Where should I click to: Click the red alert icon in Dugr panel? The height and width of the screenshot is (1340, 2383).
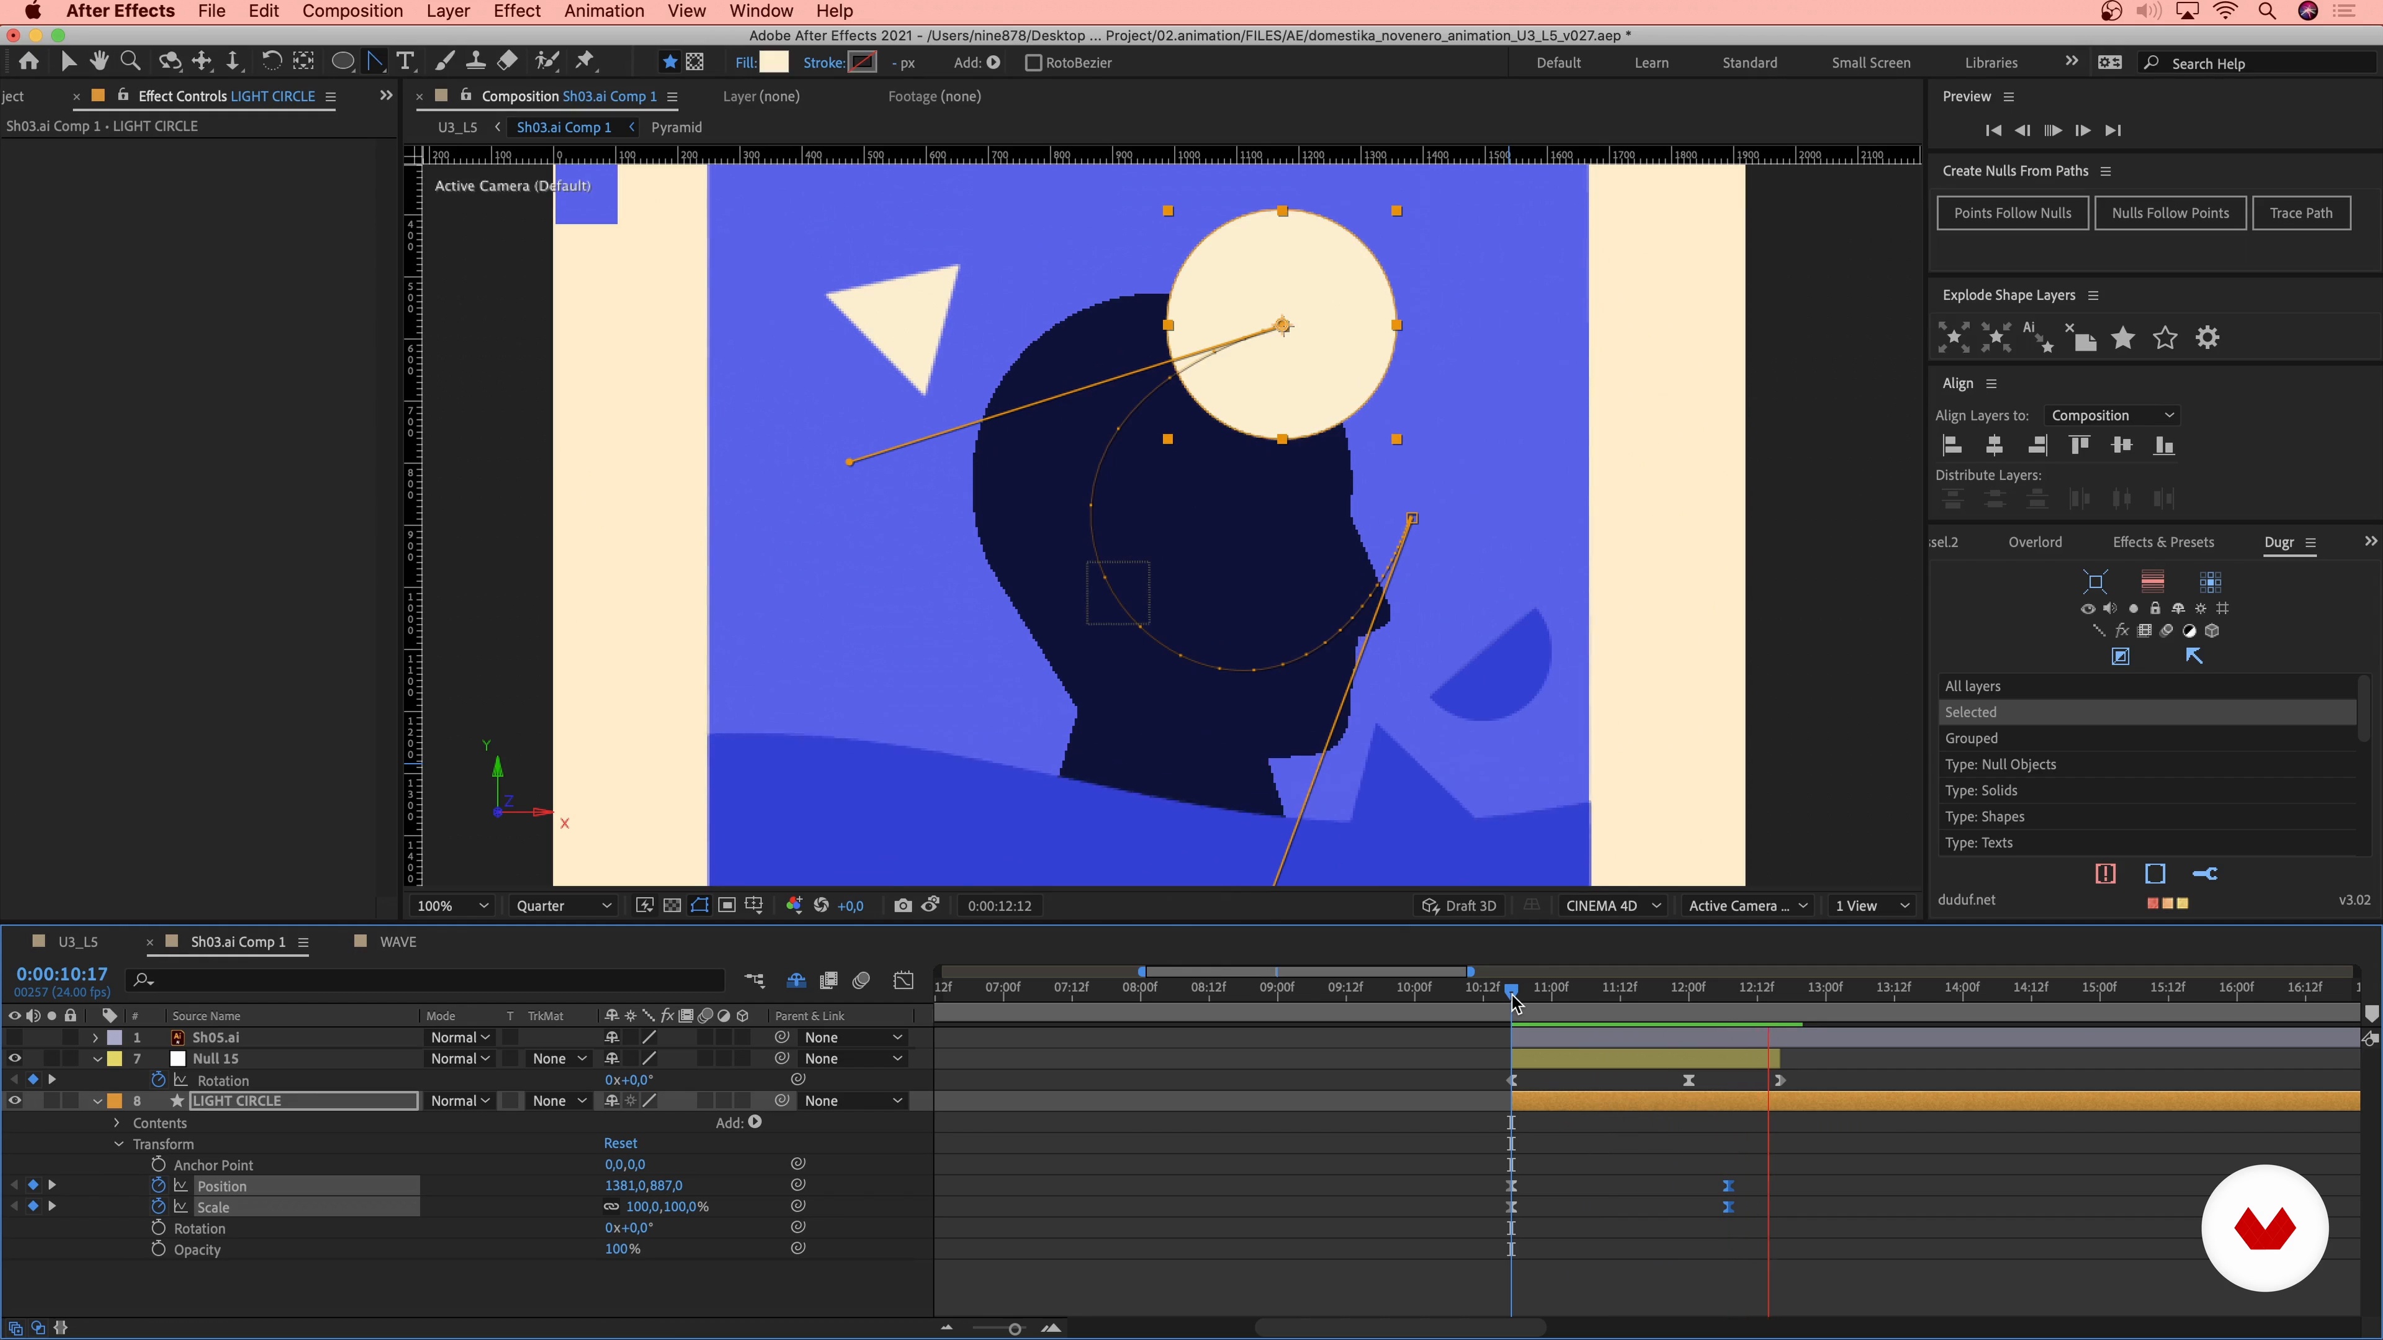coord(2106,874)
